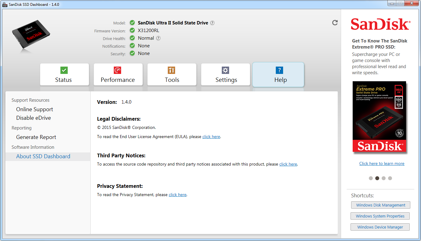Click the 'Legal Disclaimers:' heading
This screenshot has height=241, width=421.
tap(119, 119)
